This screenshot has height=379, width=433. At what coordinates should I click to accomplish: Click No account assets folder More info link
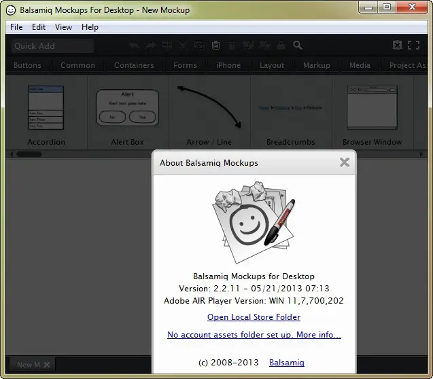[254, 335]
